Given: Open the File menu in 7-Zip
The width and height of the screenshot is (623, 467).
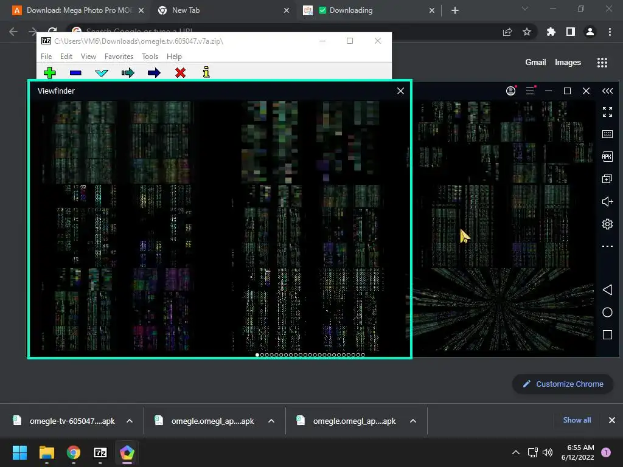Looking at the screenshot, I should click(46, 57).
